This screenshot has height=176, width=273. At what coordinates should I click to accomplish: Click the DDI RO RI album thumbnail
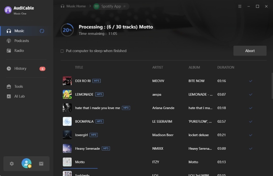(67, 81)
